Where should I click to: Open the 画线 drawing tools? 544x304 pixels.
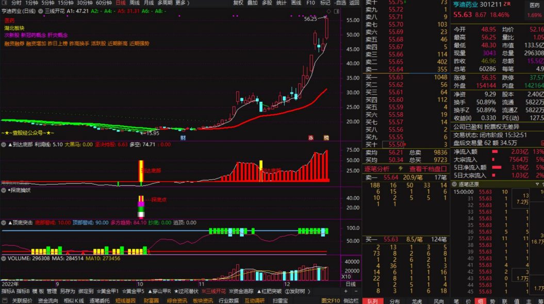click(x=296, y=3)
